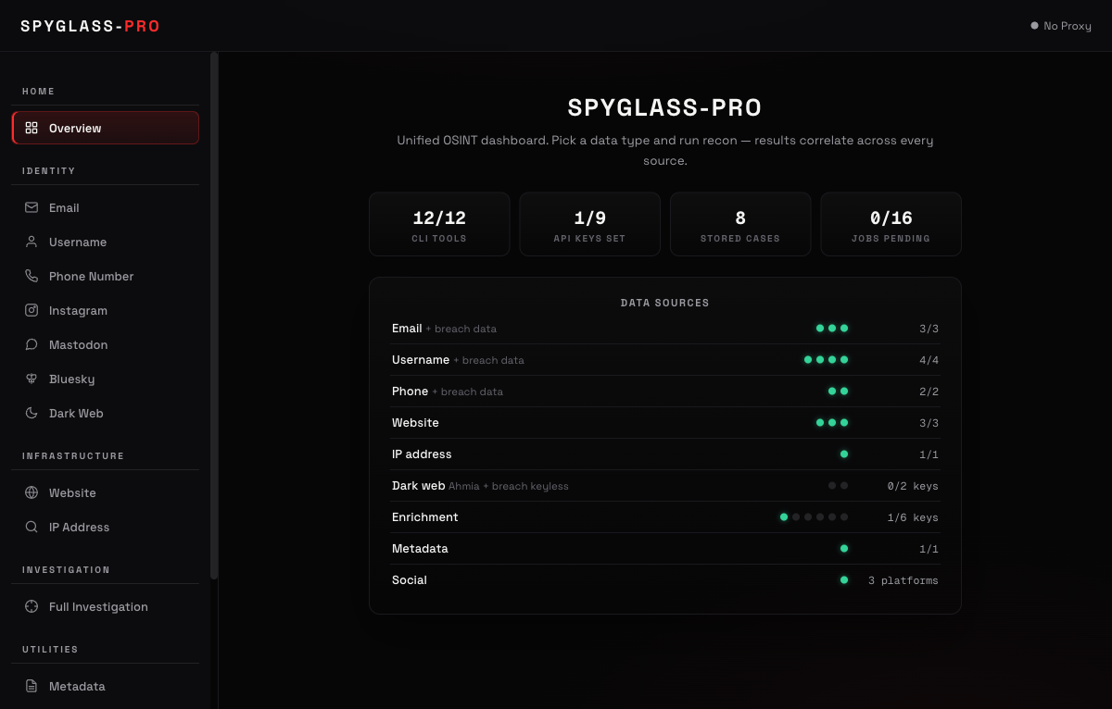Click the '4/4' Username count

[929, 360]
